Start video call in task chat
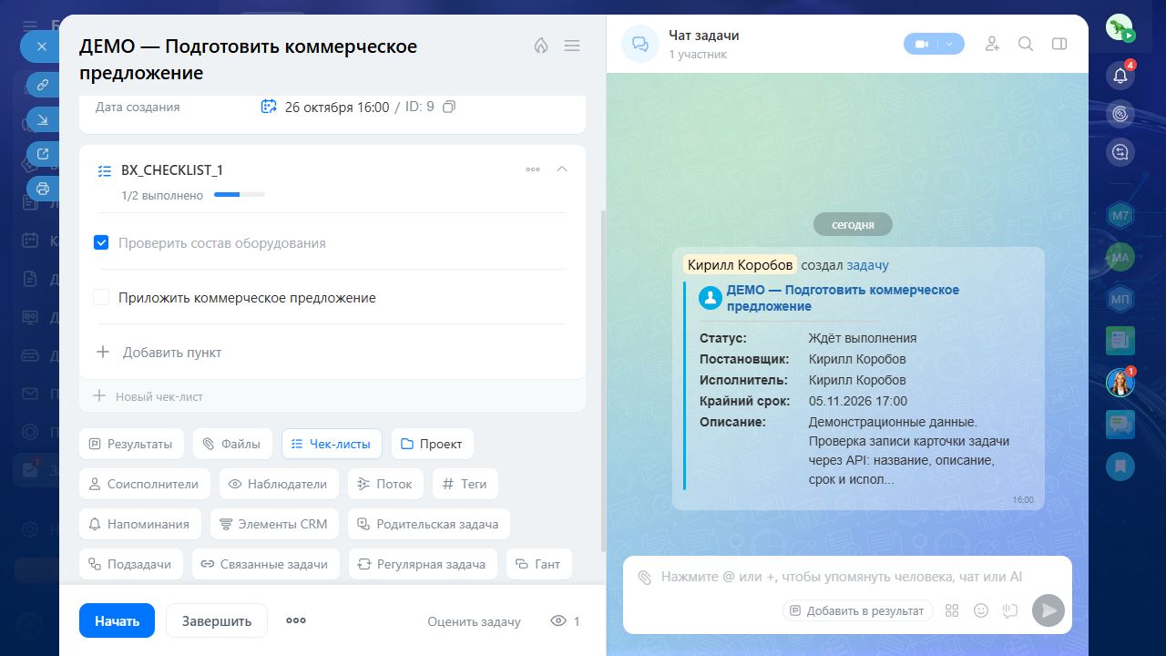1166x656 pixels. click(921, 44)
